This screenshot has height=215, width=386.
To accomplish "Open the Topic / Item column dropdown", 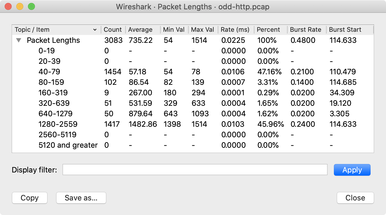I will tap(95, 30).
